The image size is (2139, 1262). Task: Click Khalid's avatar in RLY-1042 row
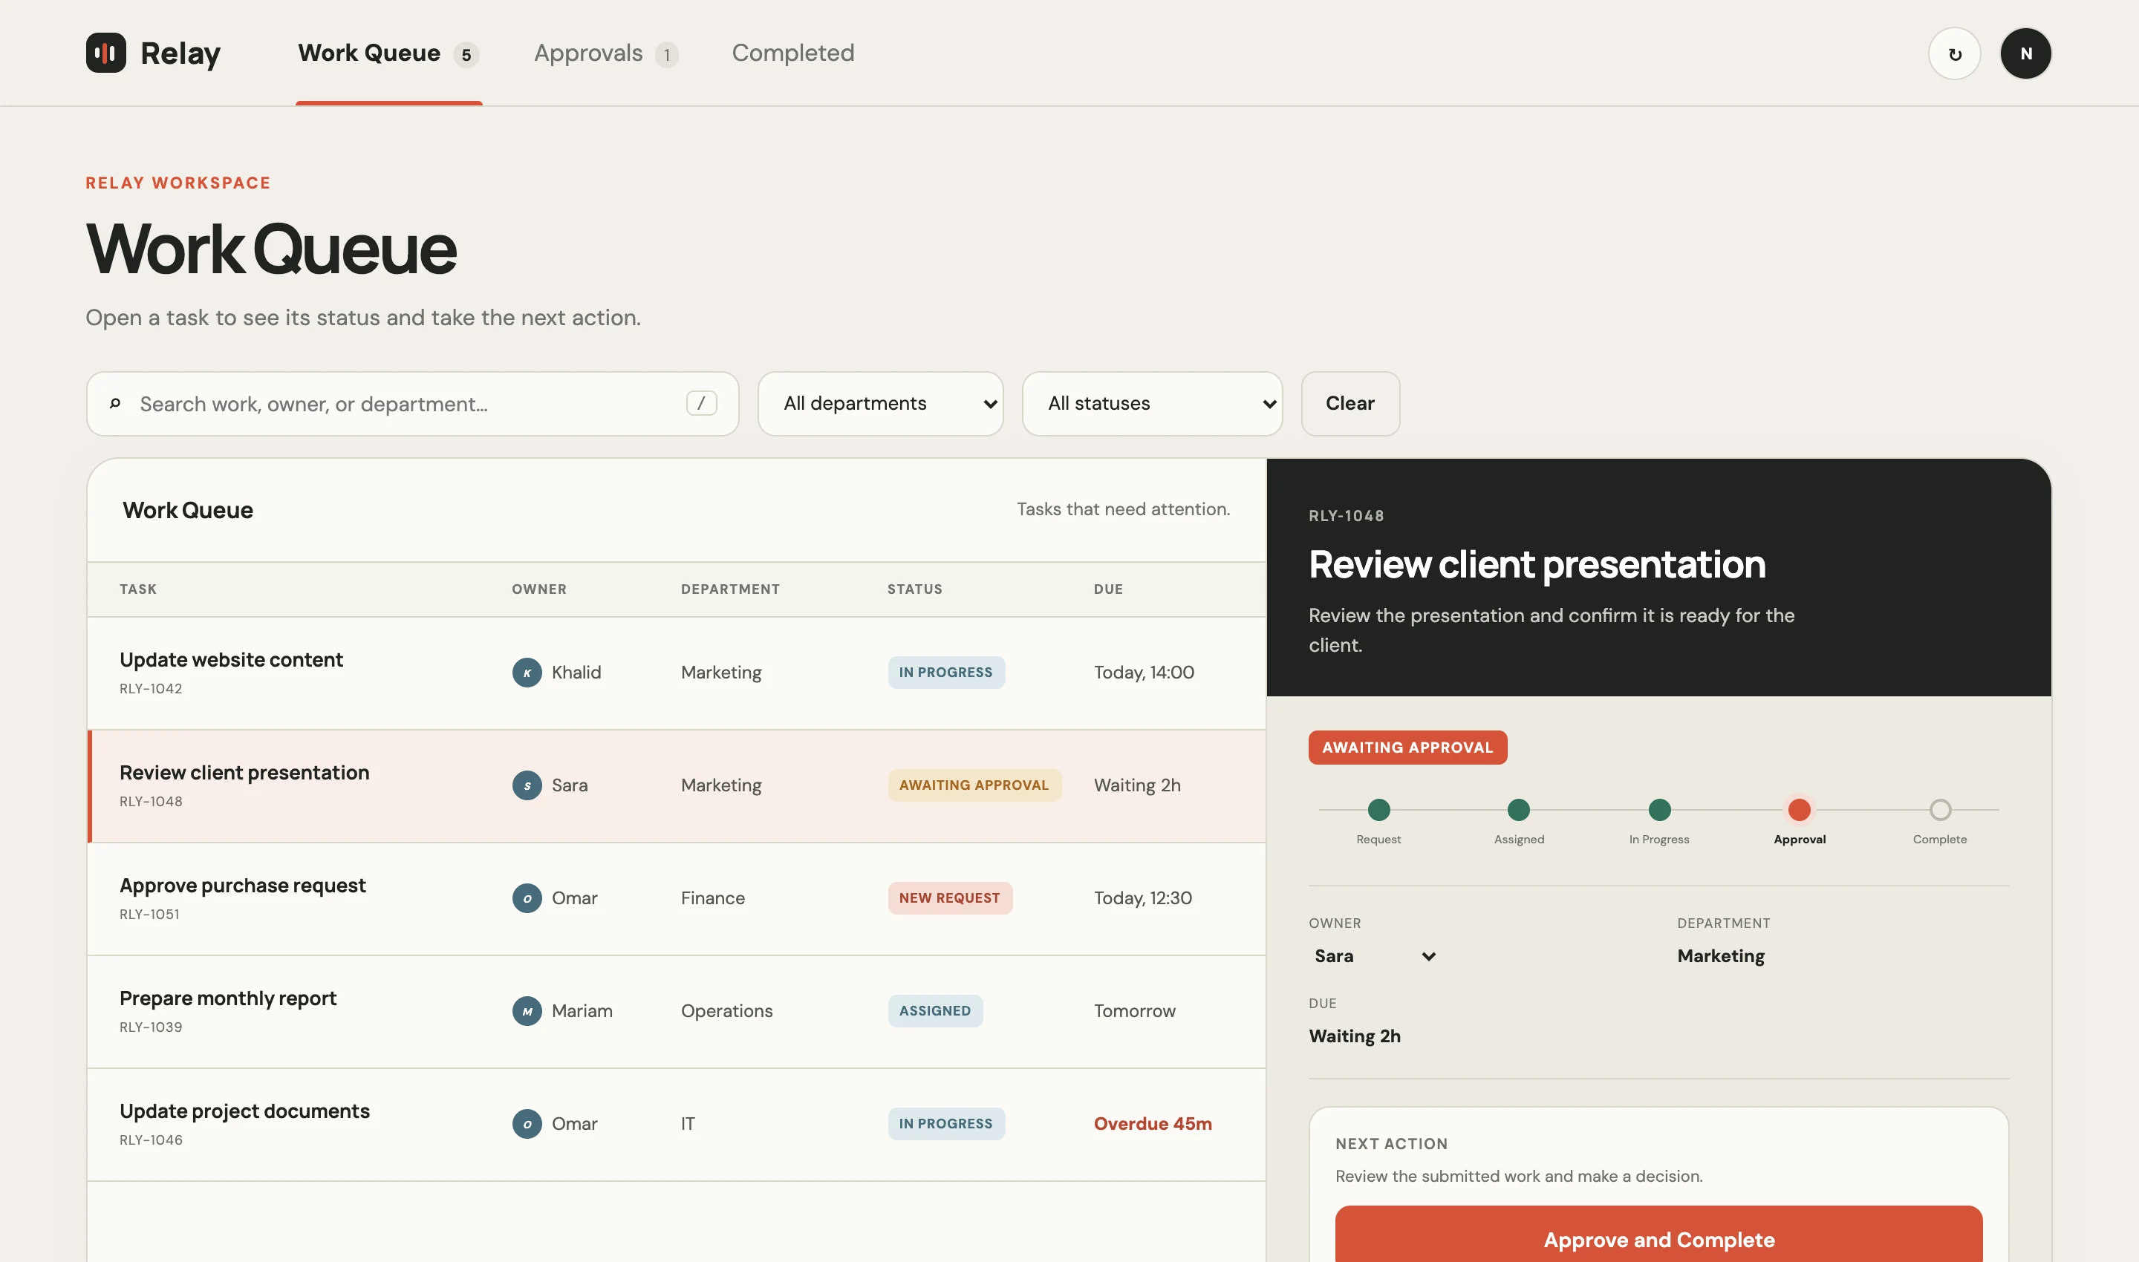(527, 673)
